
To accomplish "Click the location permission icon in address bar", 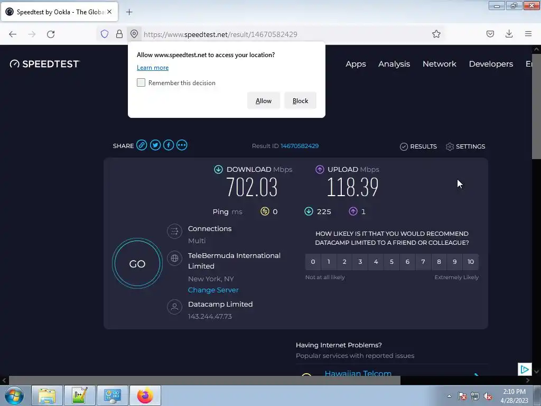I will point(134,34).
